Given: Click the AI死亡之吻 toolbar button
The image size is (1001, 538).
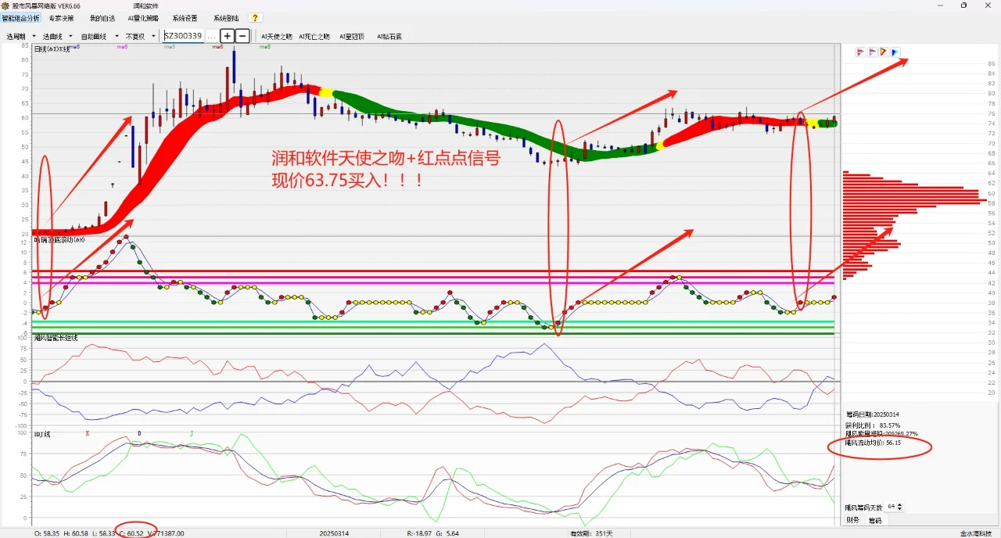Looking at the screenshot, I should pos(314,37).
